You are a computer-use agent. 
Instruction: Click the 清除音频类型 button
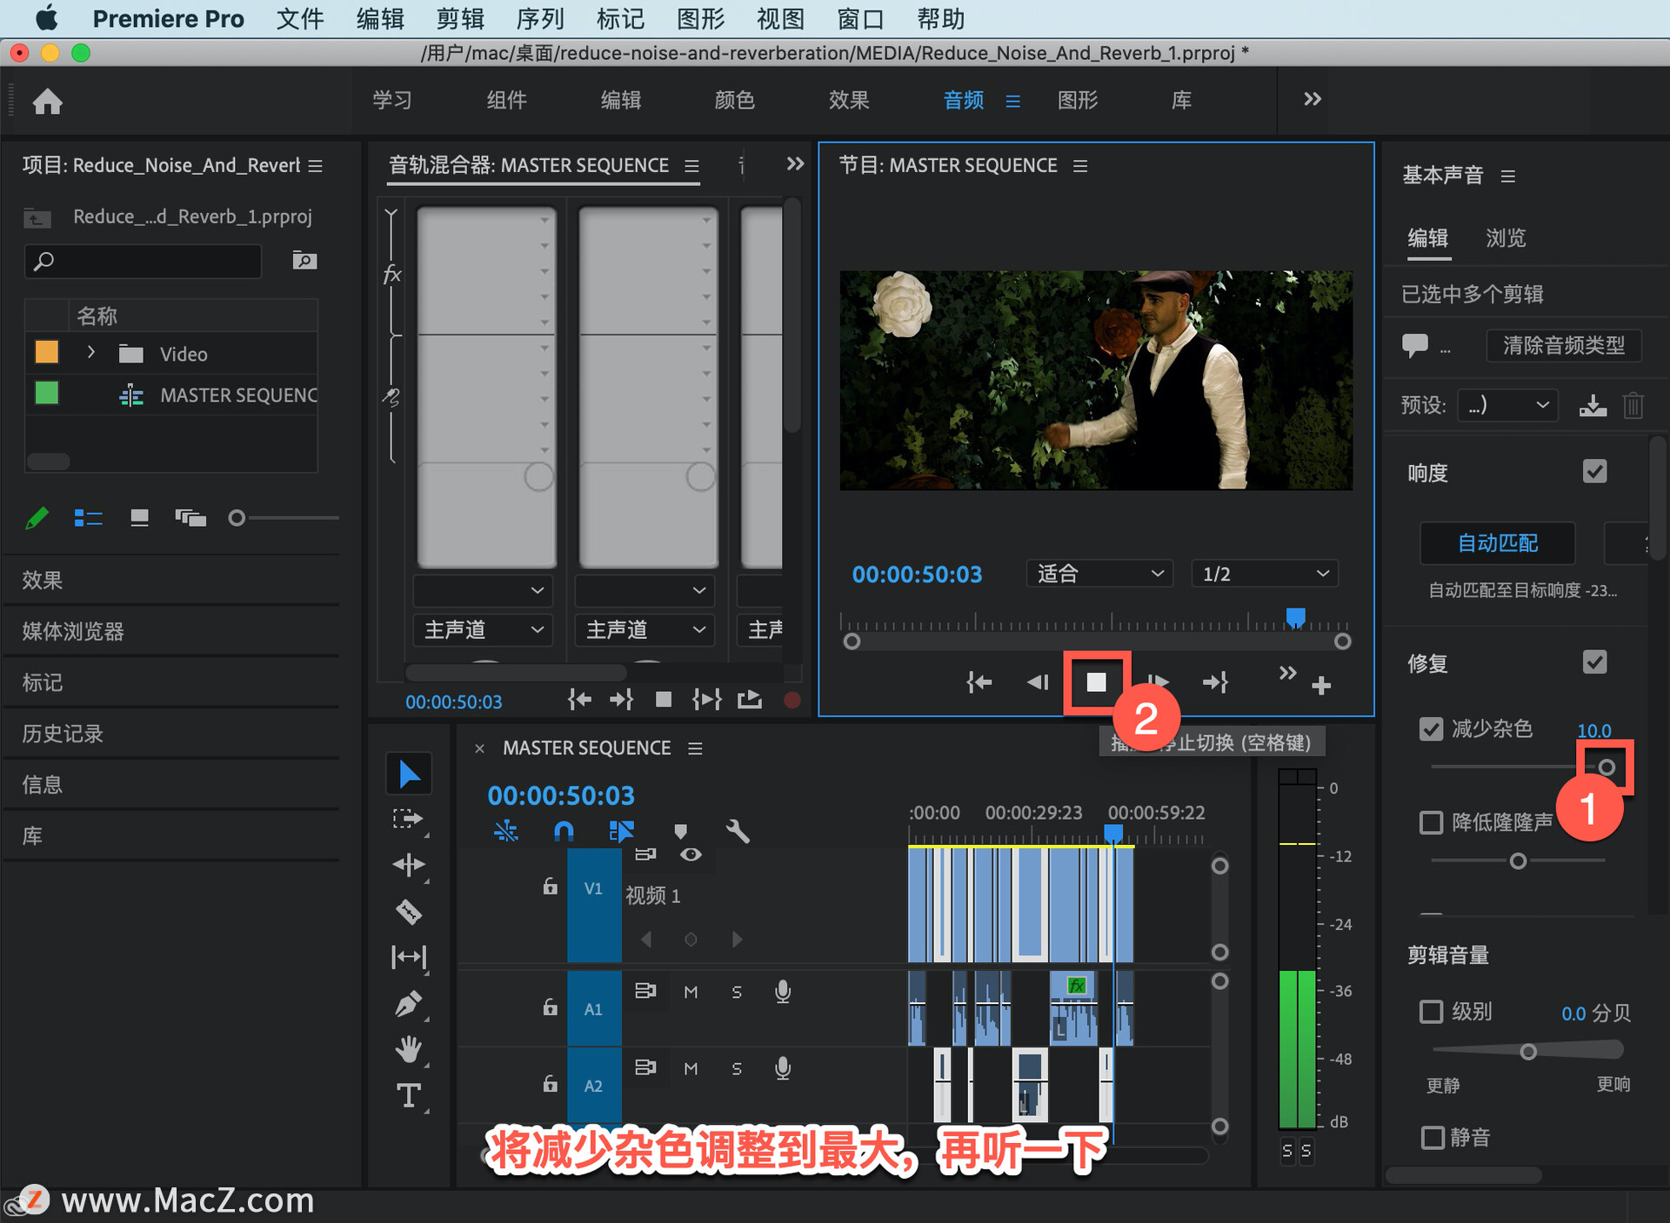(x=1563, y=345)
